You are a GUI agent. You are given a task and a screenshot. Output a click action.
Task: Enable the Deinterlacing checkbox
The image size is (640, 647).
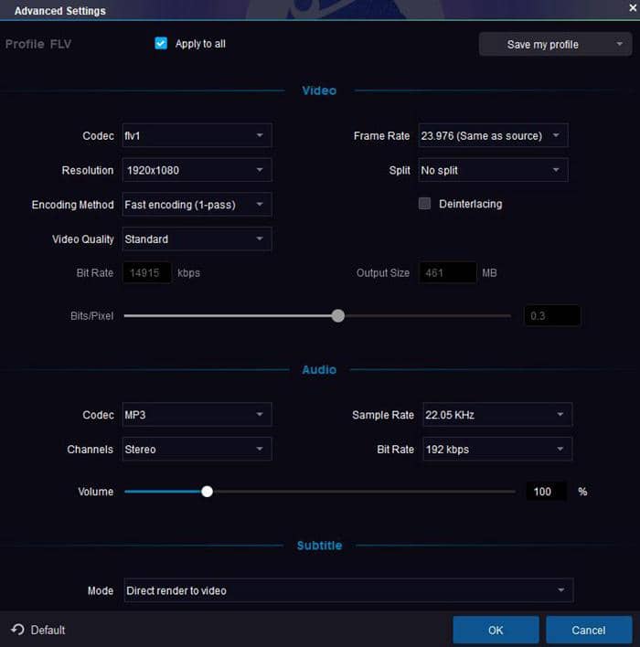tap(424, 204)
